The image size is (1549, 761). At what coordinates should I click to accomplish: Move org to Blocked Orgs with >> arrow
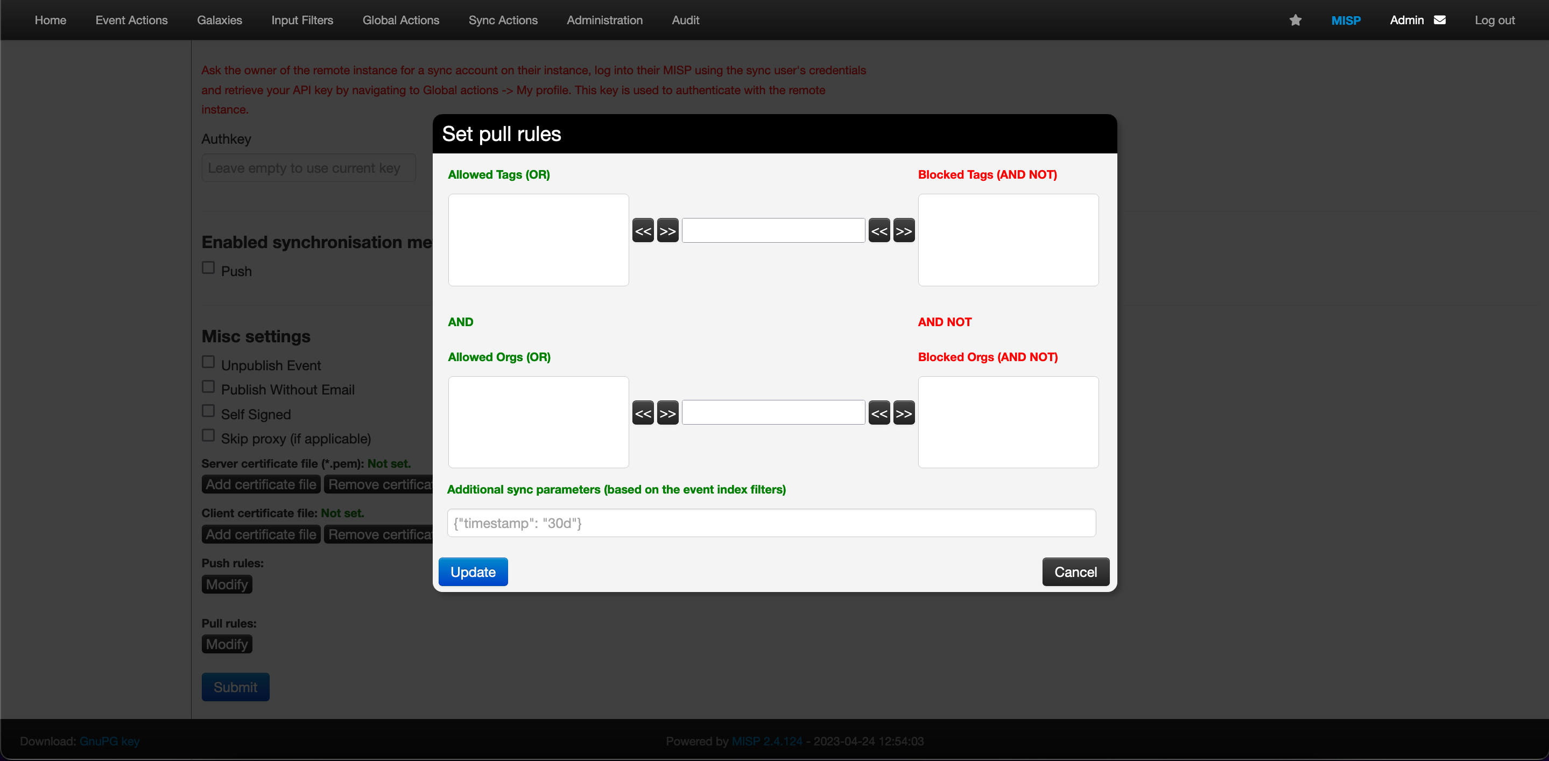904,413
